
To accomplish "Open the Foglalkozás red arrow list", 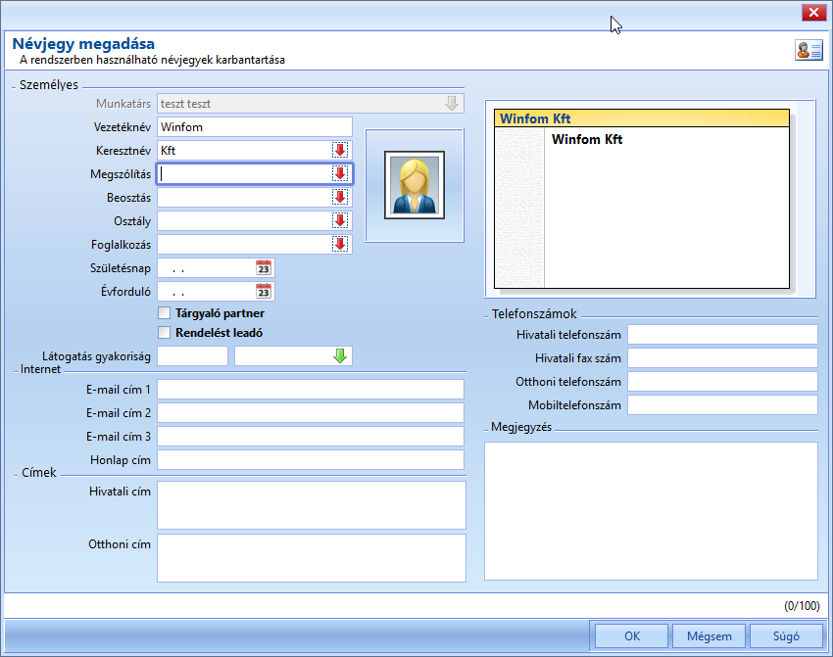I will point(340,244).
